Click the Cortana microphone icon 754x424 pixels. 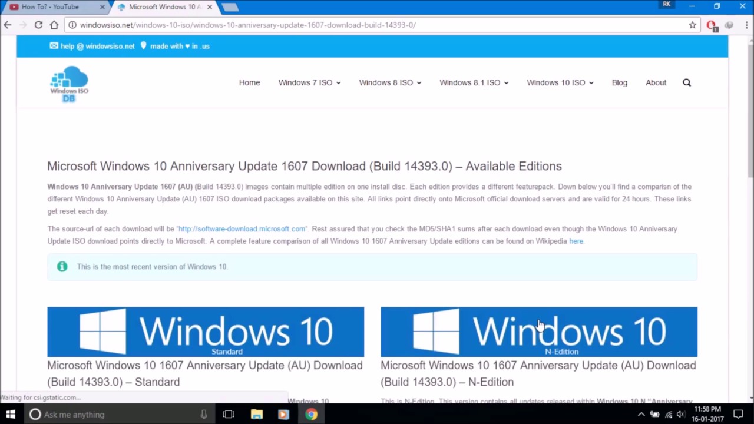204,414
